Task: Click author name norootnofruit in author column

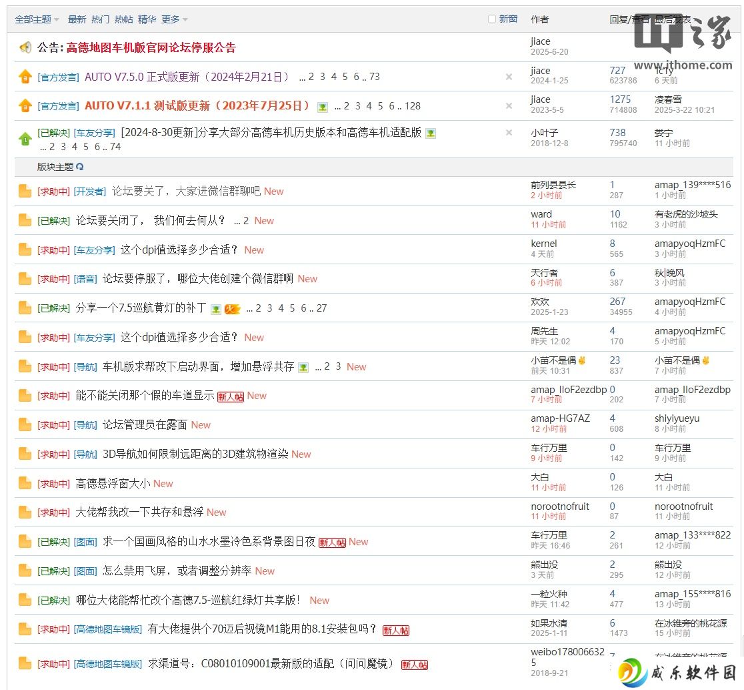Action: click(x=560, y=506)
